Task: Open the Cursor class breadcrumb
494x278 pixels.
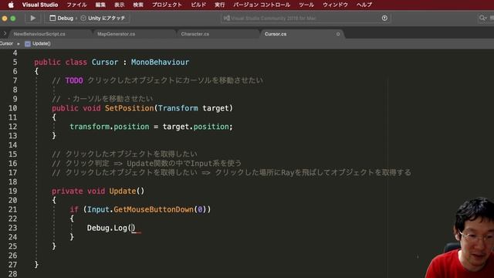Action: pyautogui.click(x=6, y=43)
